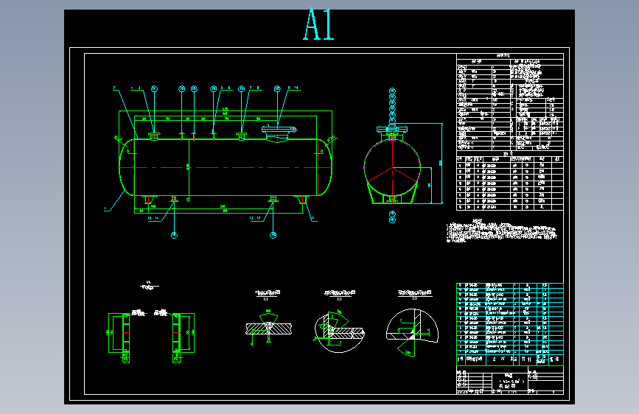This screenshot has height=414, width=639.
Task: Select the red dashed horizontal tank centerline
Action: pos(226,167)
